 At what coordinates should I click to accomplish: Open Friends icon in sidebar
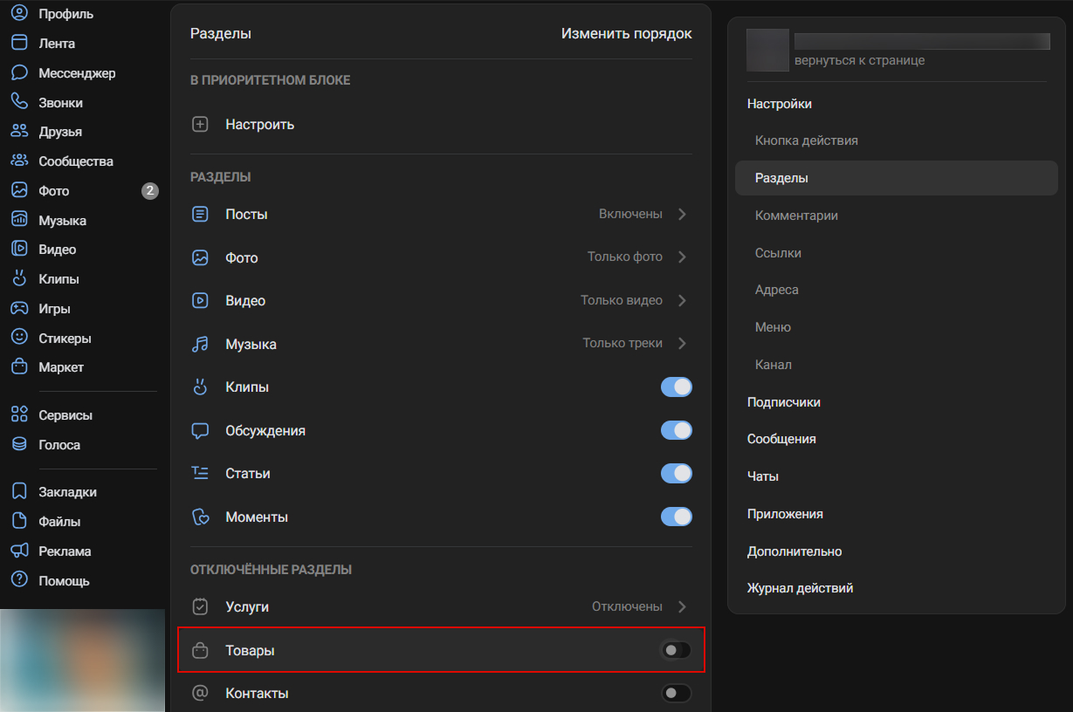19,132
